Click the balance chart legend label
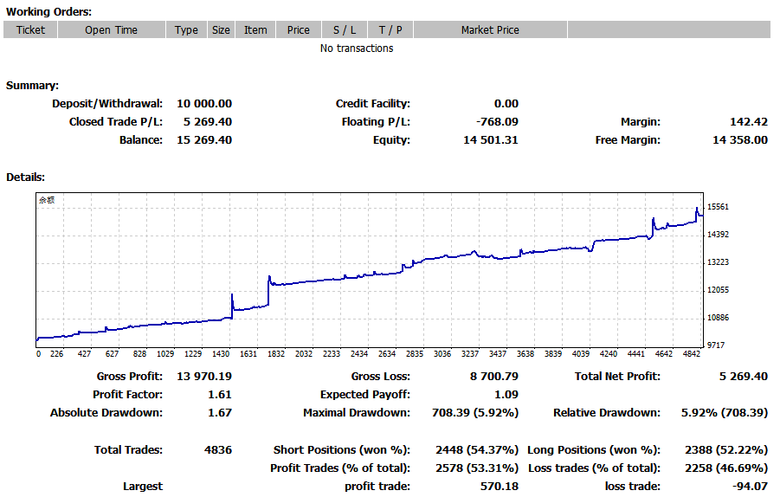The width and height of the screenshot is (780, 497). (47, 200)
